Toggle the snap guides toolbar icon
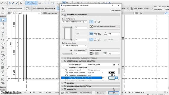This screenshot has width=169, height=95. [x=27, y=3]
